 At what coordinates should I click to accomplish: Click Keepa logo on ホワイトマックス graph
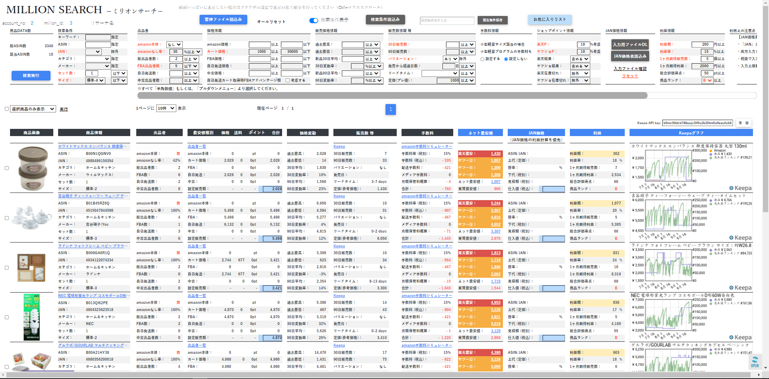pyautogui.click(x=740, y=188)
